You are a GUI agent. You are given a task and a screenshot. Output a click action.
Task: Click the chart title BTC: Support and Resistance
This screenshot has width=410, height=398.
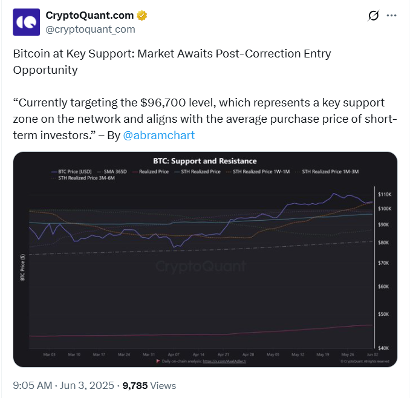pos(204,161)
